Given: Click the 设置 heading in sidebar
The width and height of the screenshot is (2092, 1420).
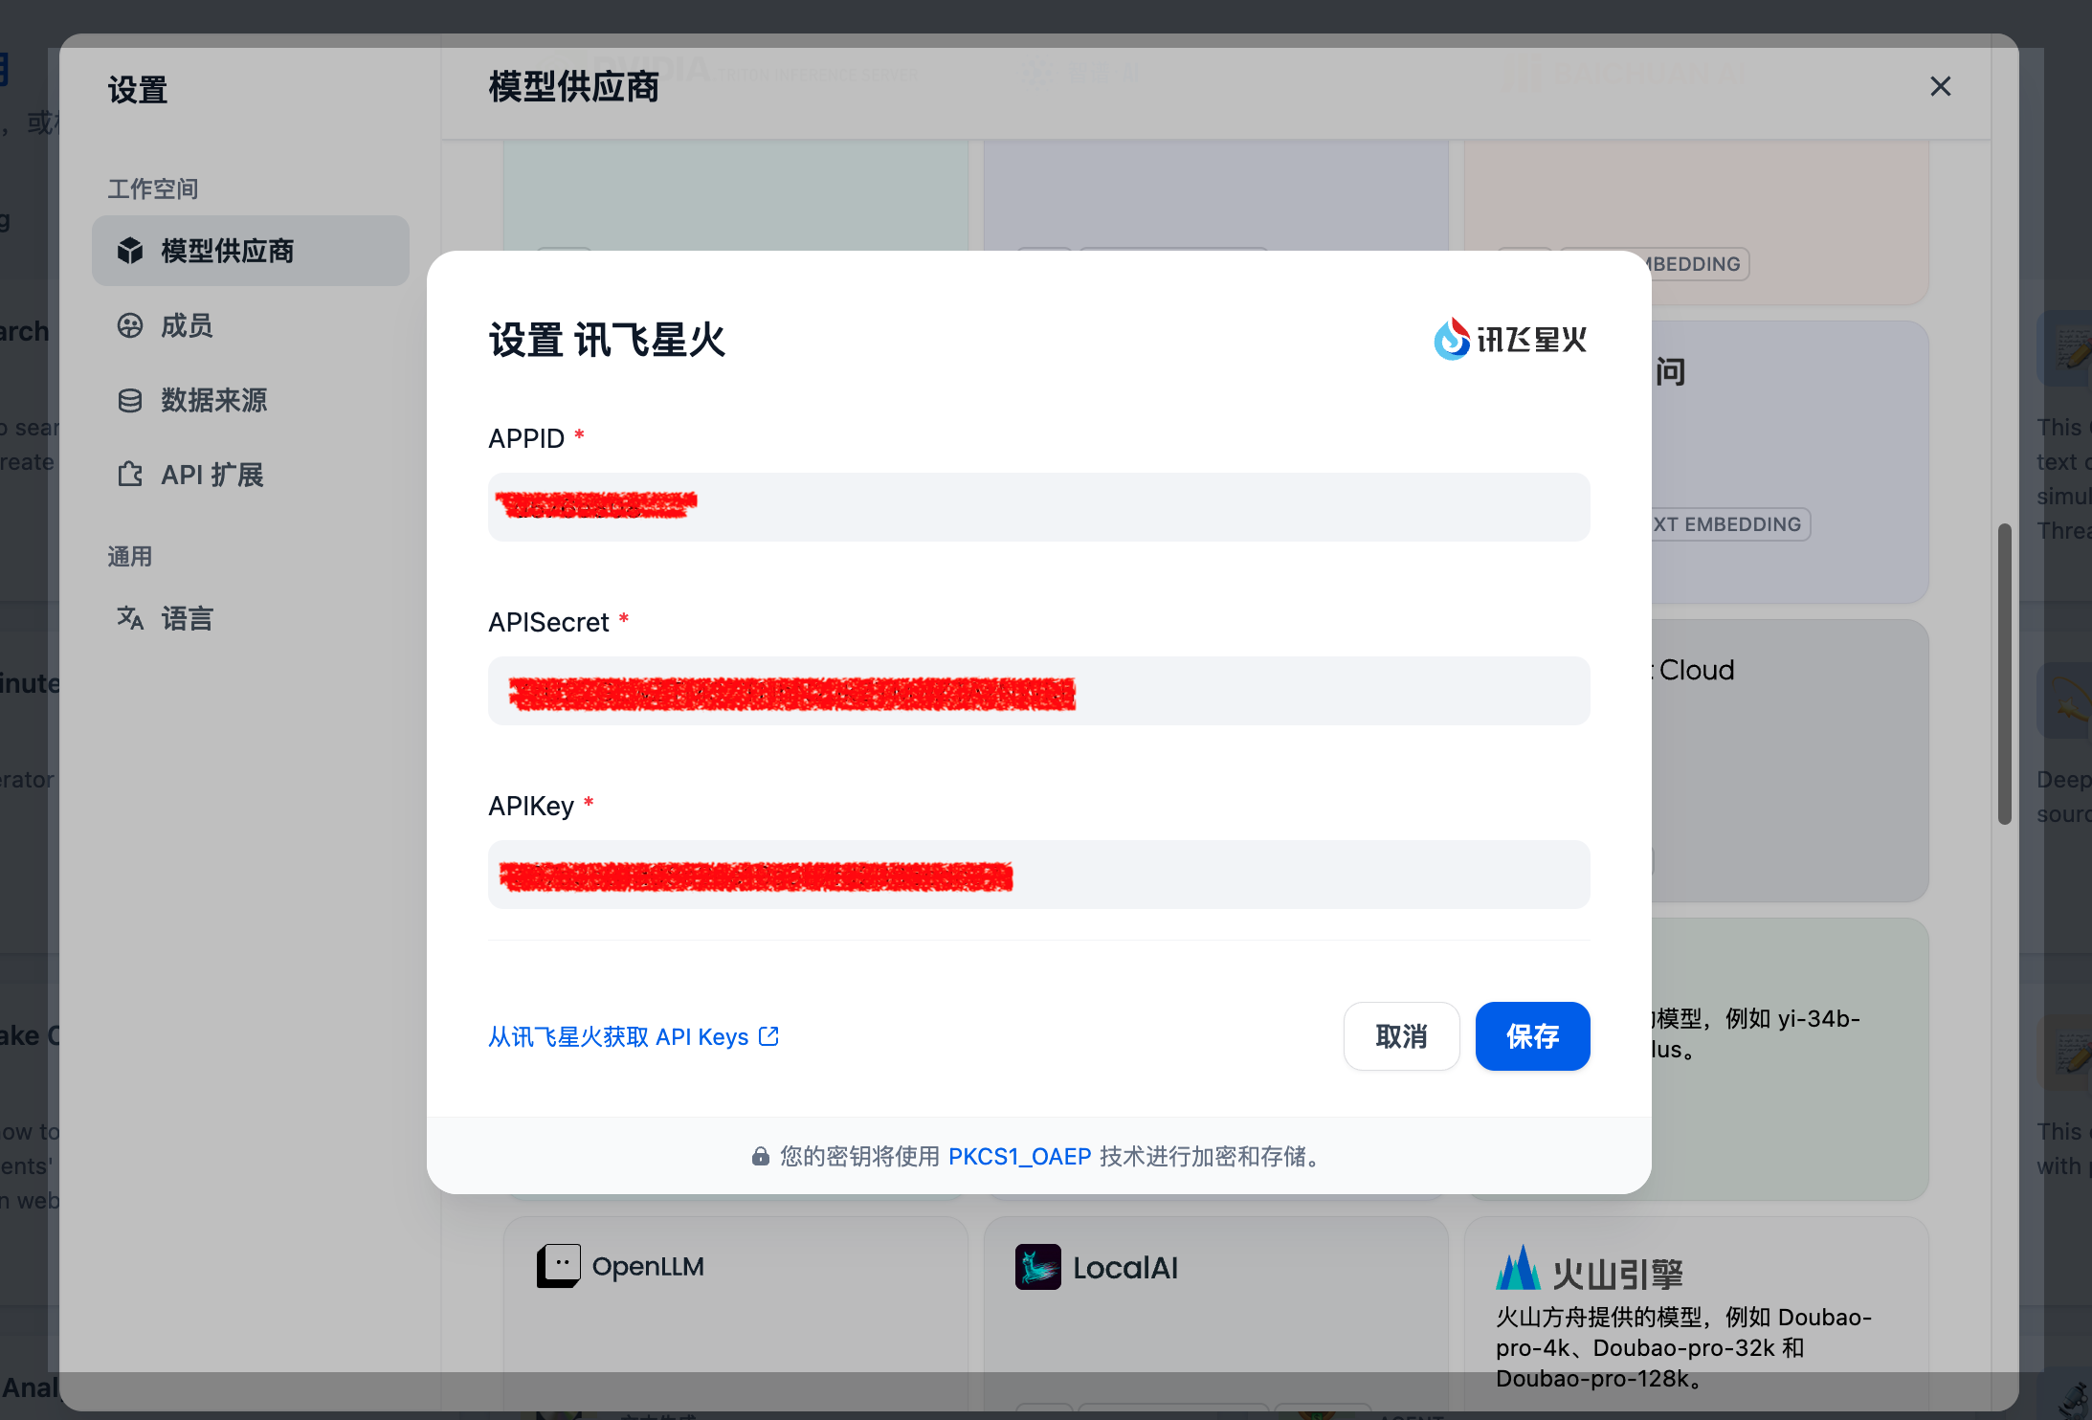Looking at the screenshot, I should tap(138, 90).
